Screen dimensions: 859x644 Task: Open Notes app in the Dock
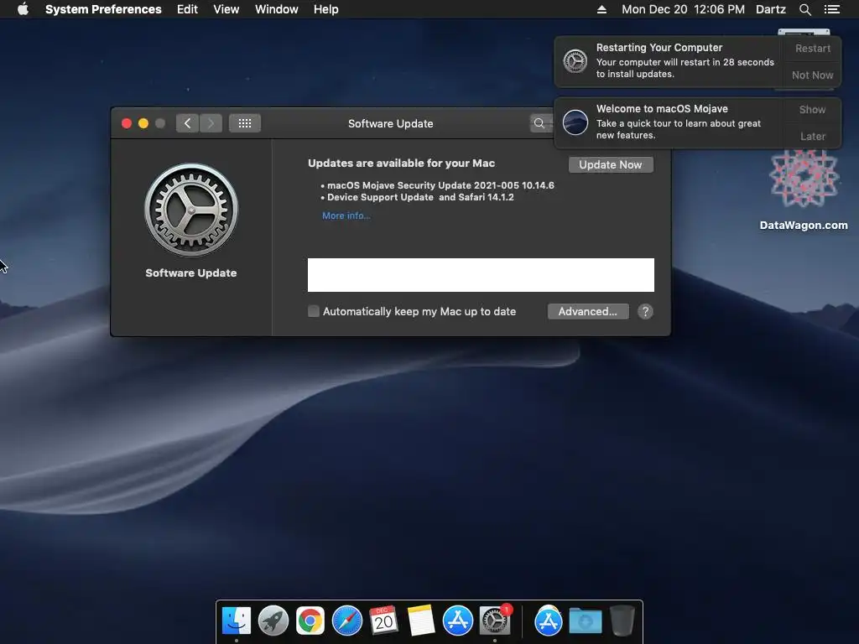(421, 621)
